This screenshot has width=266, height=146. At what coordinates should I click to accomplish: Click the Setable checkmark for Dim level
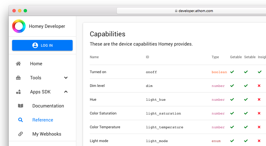coord(246,86)
